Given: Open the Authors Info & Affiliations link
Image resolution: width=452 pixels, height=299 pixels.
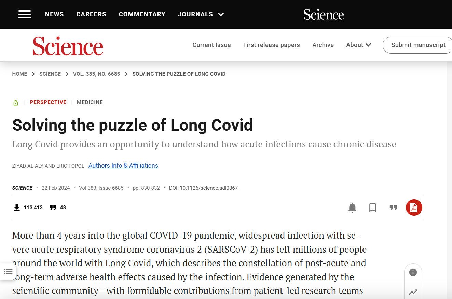Looking at the screenshot, I should point(123,166).
